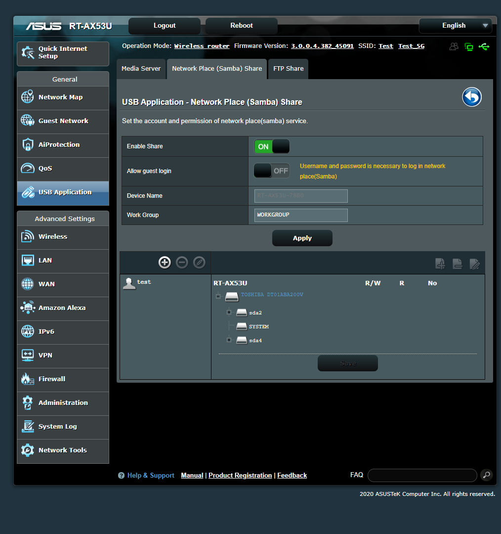Open Amazon Alexa settings
The height and width of the screenshot is (534, 501).
(63, 308)
